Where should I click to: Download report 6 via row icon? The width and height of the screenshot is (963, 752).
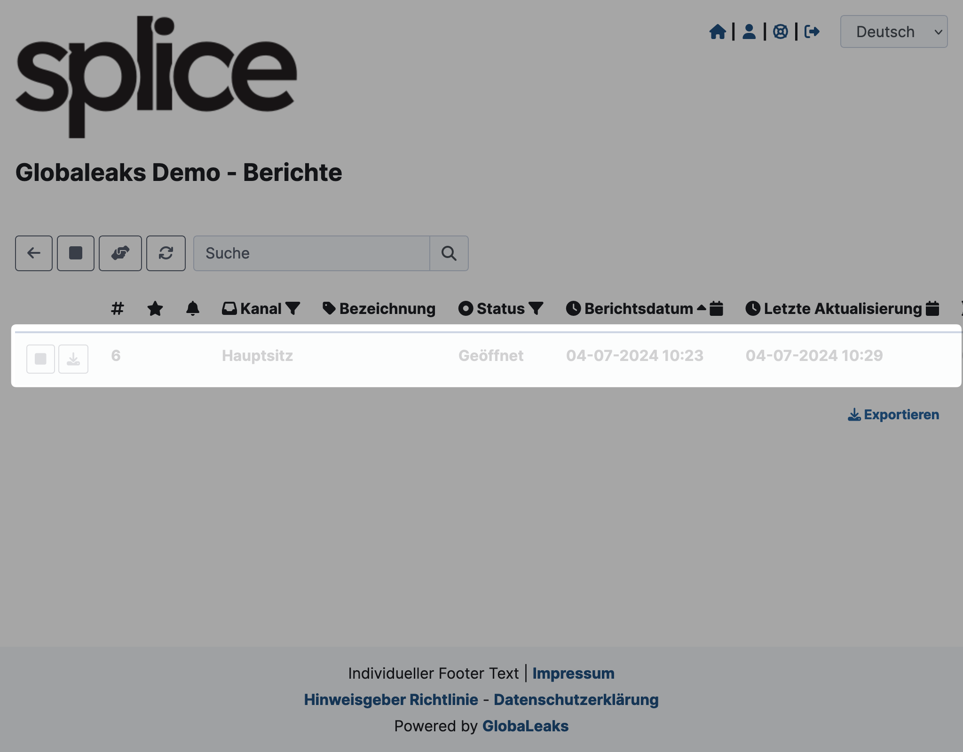click(x=73, y=359)
